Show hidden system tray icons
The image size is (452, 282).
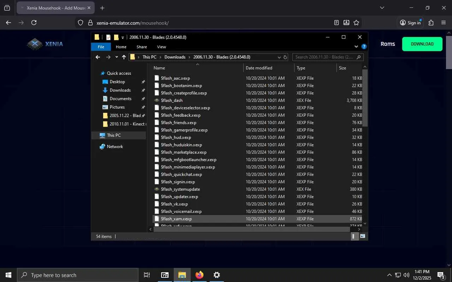click(x=389, y=275)
